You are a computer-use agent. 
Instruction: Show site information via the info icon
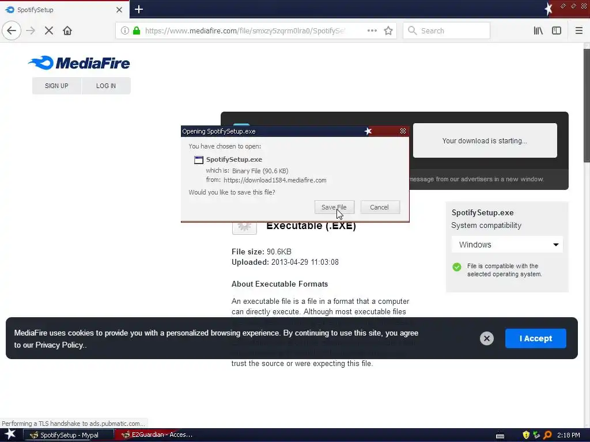tap(125, 31)
